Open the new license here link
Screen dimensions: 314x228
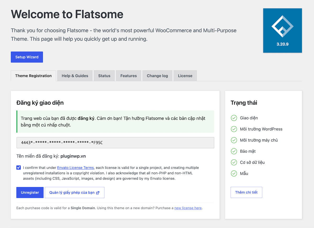[188, 208]
